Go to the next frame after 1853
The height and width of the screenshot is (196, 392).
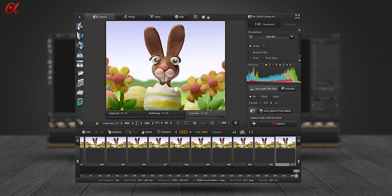pyautogui.click(x=191, y=132)
